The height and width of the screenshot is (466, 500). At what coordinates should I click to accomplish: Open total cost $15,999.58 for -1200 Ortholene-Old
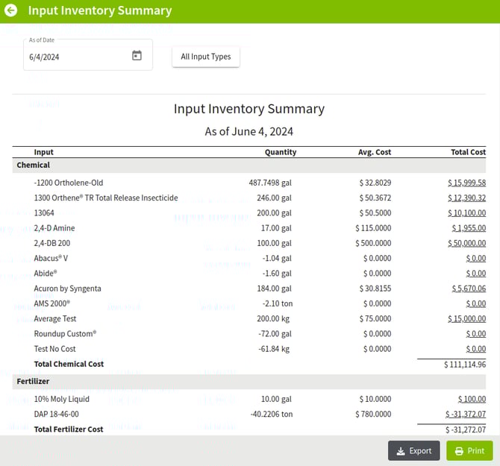click(466, 183)
